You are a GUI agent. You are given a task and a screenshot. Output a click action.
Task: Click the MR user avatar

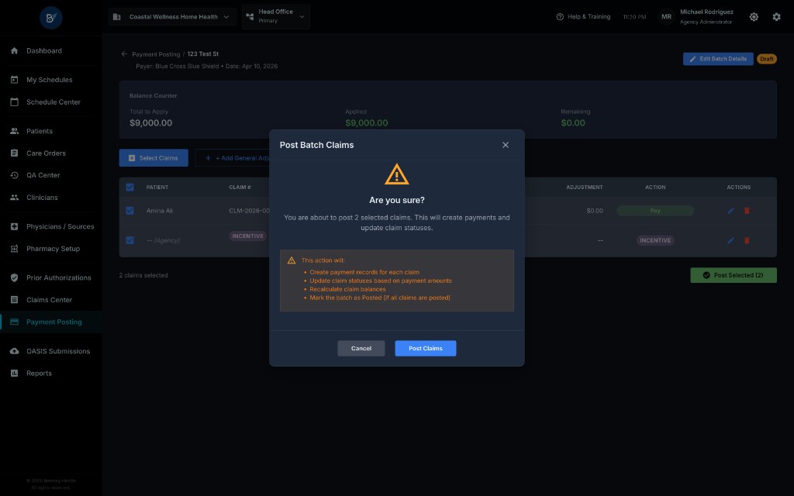tap(666, 17)
